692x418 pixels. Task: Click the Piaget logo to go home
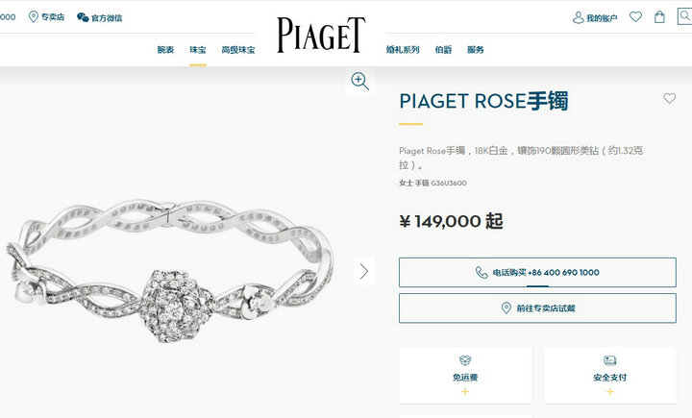coord(321,35)
